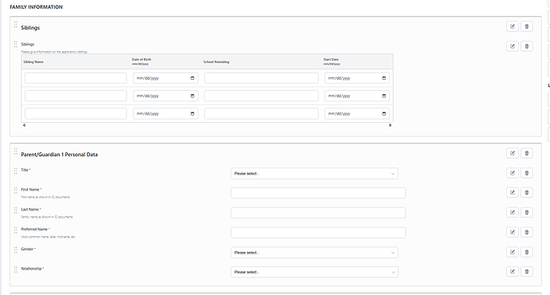
Task: Click the Sibling Name column header
Action: coord(33,61)
